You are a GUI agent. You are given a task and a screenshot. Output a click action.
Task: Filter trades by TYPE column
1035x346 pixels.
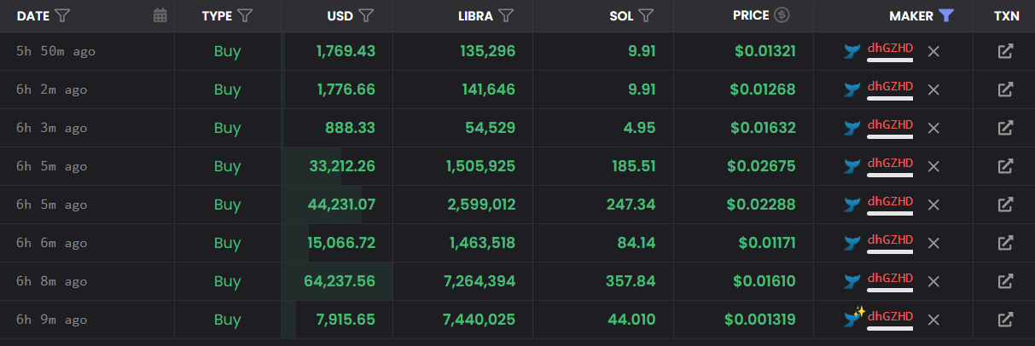[x=245, y=15]
